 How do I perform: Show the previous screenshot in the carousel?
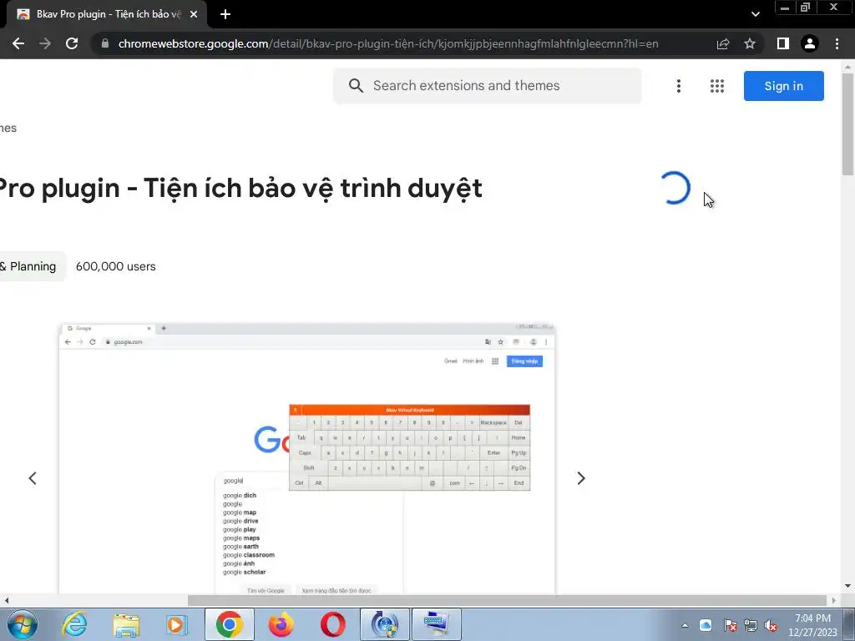33,478
